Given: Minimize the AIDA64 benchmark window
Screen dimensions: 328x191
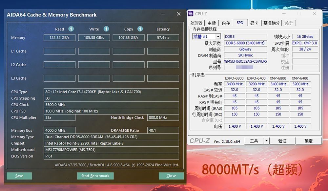Looking at the screenshot, I should point(163,14).
